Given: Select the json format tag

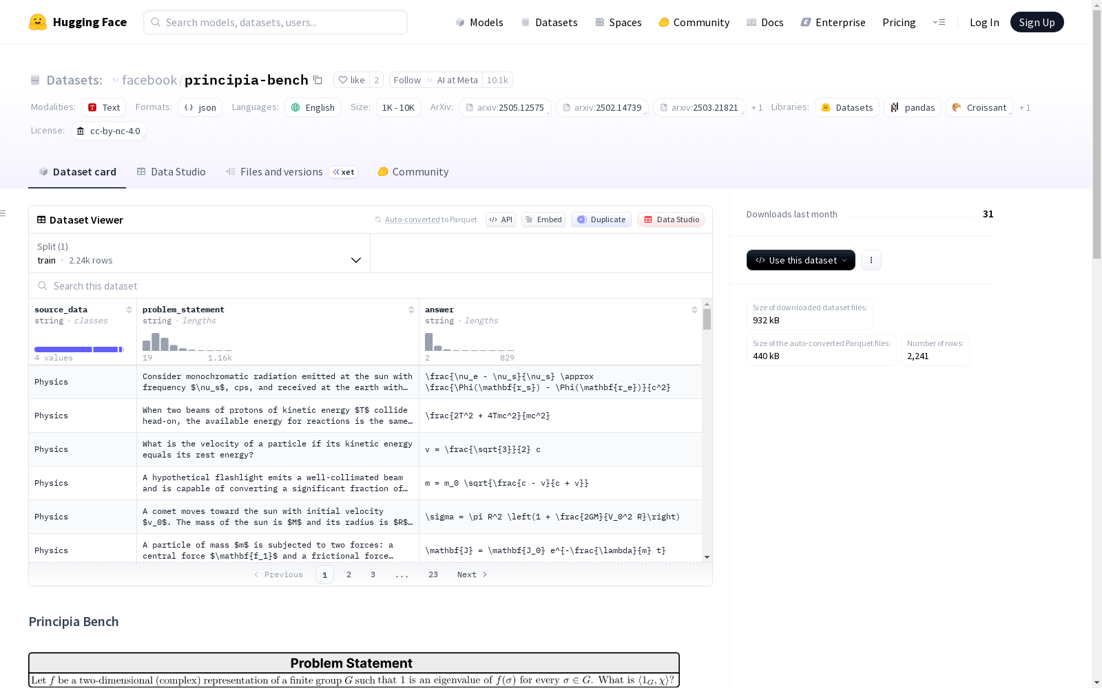Looking at the screenshot, I should coord(200,107).
